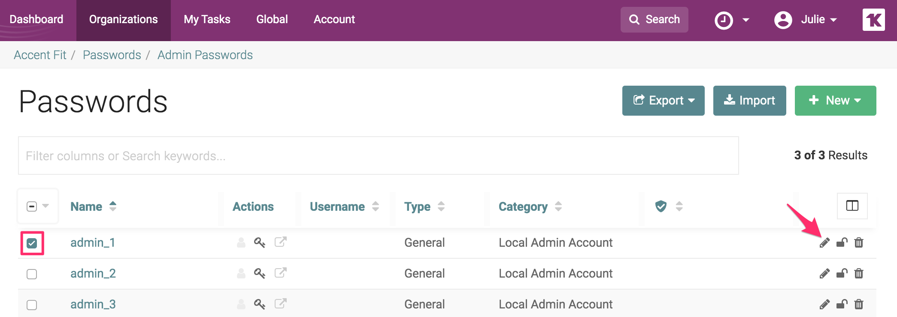The image size is (897, 317).
Task: Click the key icon in admin_3 row
Action: [x=260, y=304]
